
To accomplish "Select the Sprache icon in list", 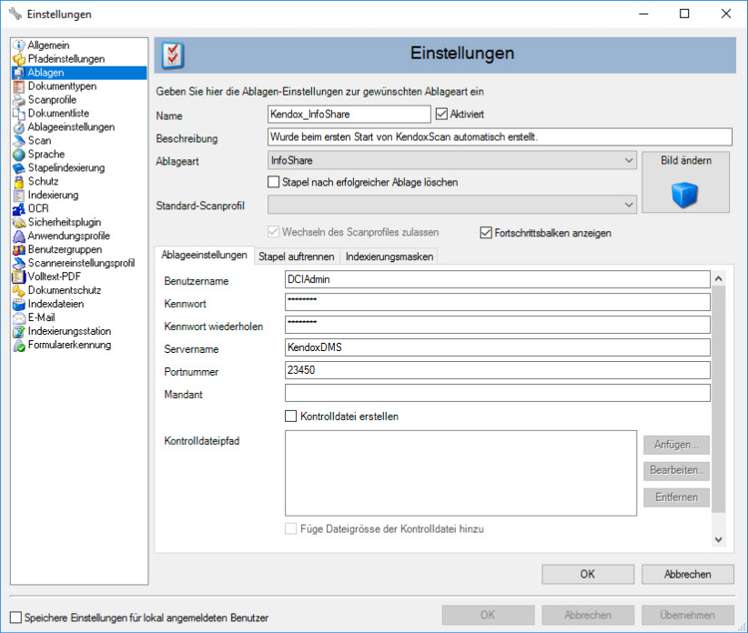I will 19,154.
